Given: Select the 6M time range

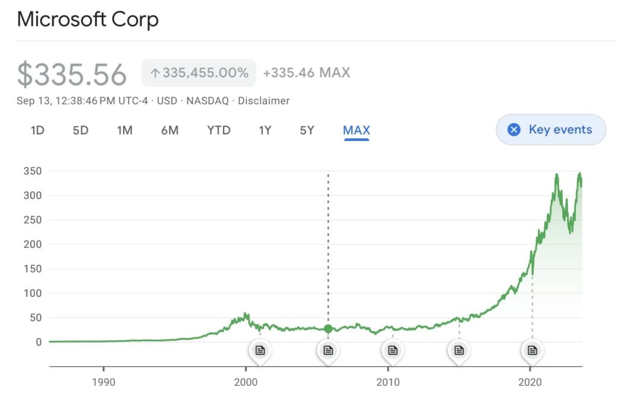Looking at the screenshot, I should click(170, 130).
